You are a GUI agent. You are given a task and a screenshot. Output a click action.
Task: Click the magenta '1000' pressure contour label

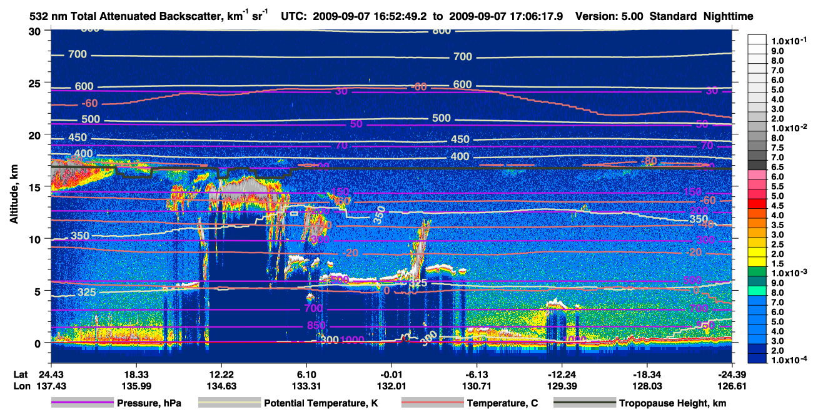pos(353,339)
